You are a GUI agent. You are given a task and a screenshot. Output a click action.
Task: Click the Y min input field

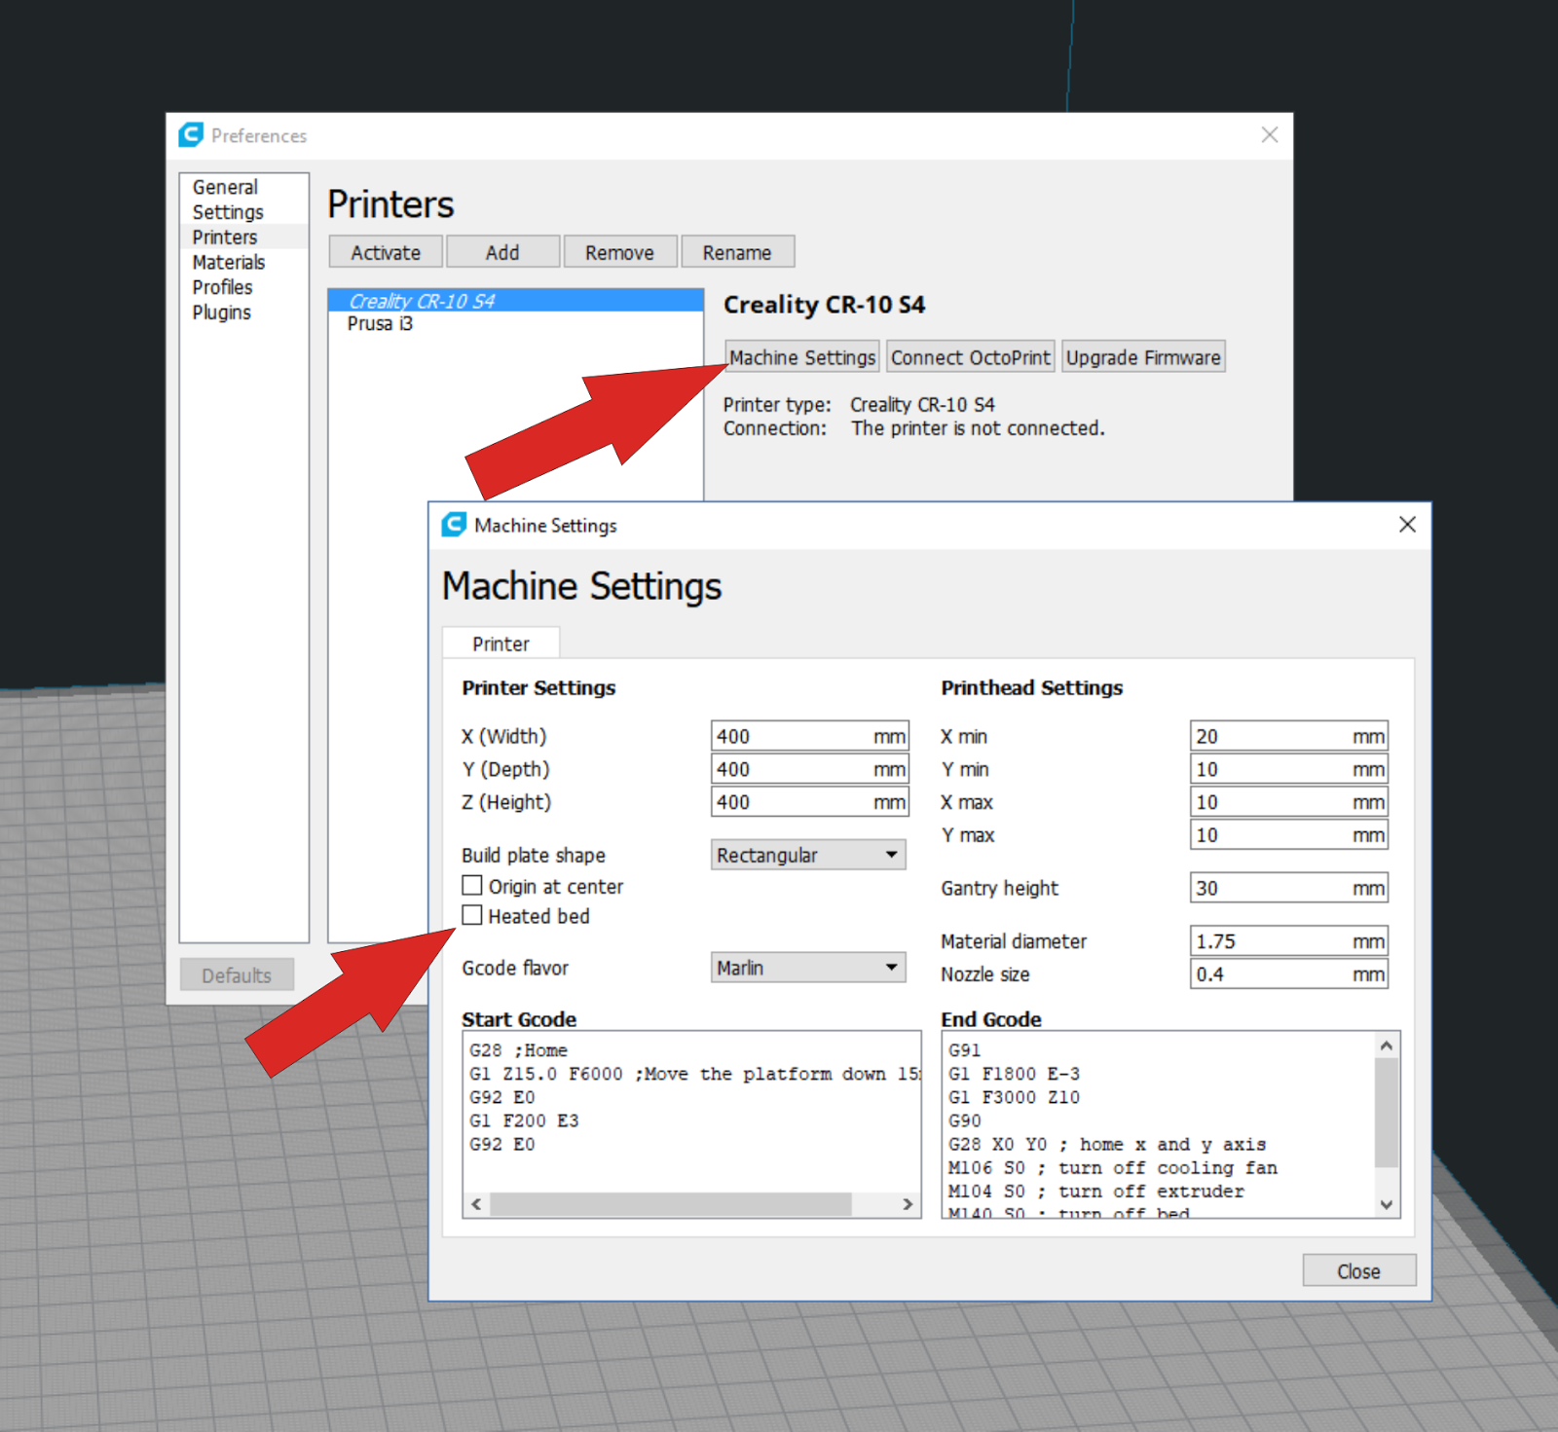[1288, 769]
